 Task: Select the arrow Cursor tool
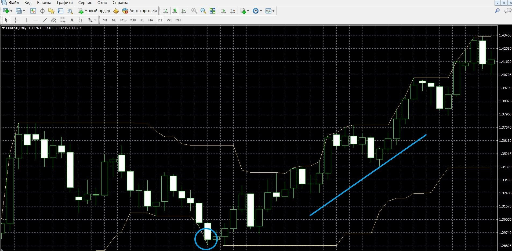coord(6,20)
